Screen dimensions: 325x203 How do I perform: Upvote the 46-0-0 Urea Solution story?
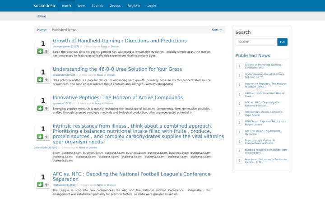(x=40, y=79)
